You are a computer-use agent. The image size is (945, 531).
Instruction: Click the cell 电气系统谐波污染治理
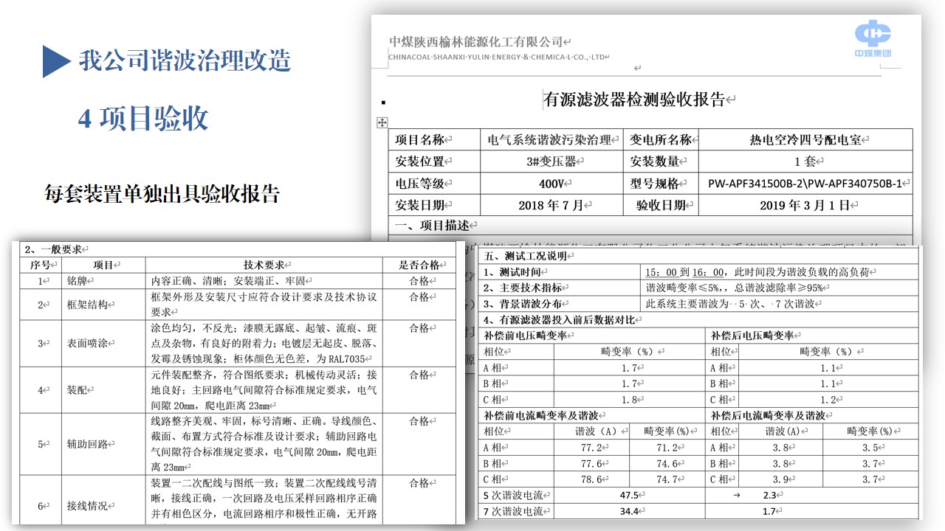[550, 140]
